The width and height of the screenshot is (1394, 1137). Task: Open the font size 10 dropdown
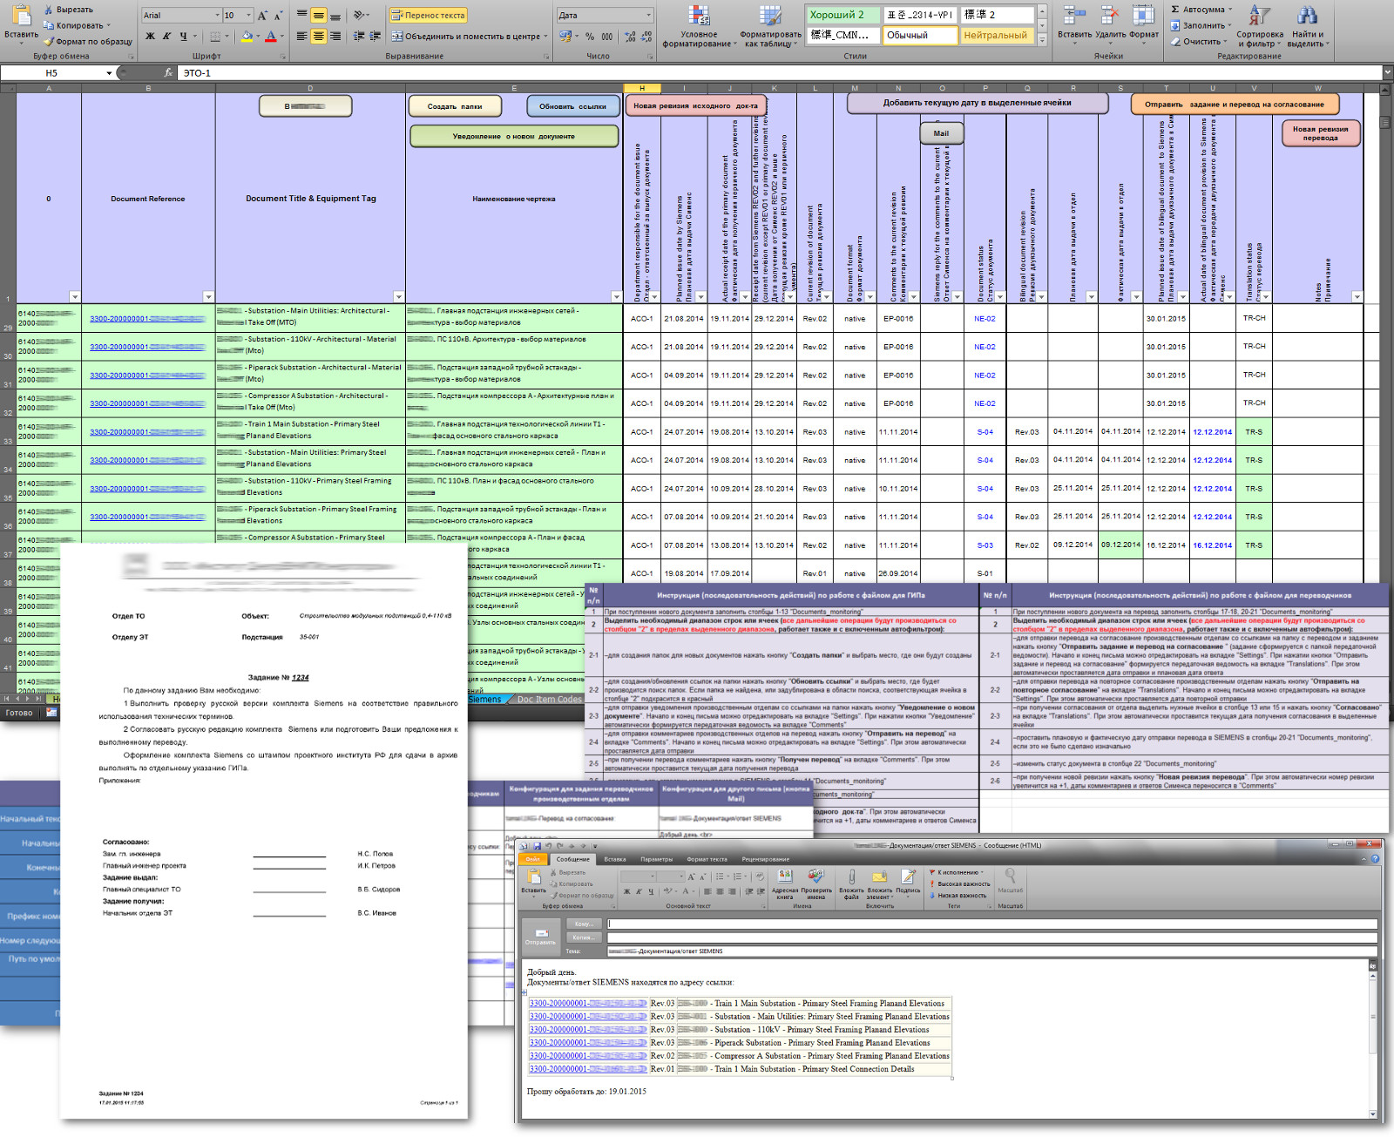click(x=249, y=16)
